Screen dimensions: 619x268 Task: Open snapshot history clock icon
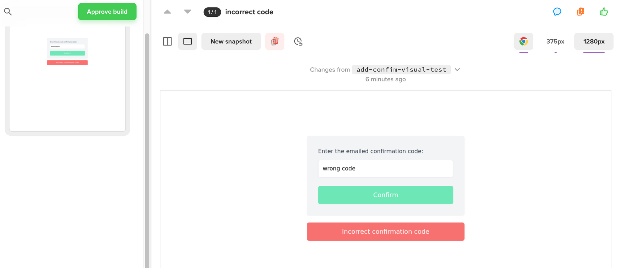(298, 41)
